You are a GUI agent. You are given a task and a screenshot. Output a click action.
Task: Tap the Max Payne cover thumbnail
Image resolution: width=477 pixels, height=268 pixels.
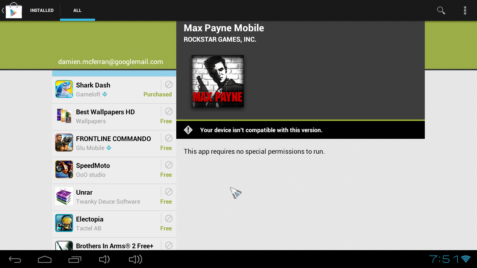218,81
